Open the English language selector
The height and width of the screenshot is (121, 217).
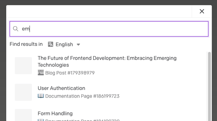[64, 44]
